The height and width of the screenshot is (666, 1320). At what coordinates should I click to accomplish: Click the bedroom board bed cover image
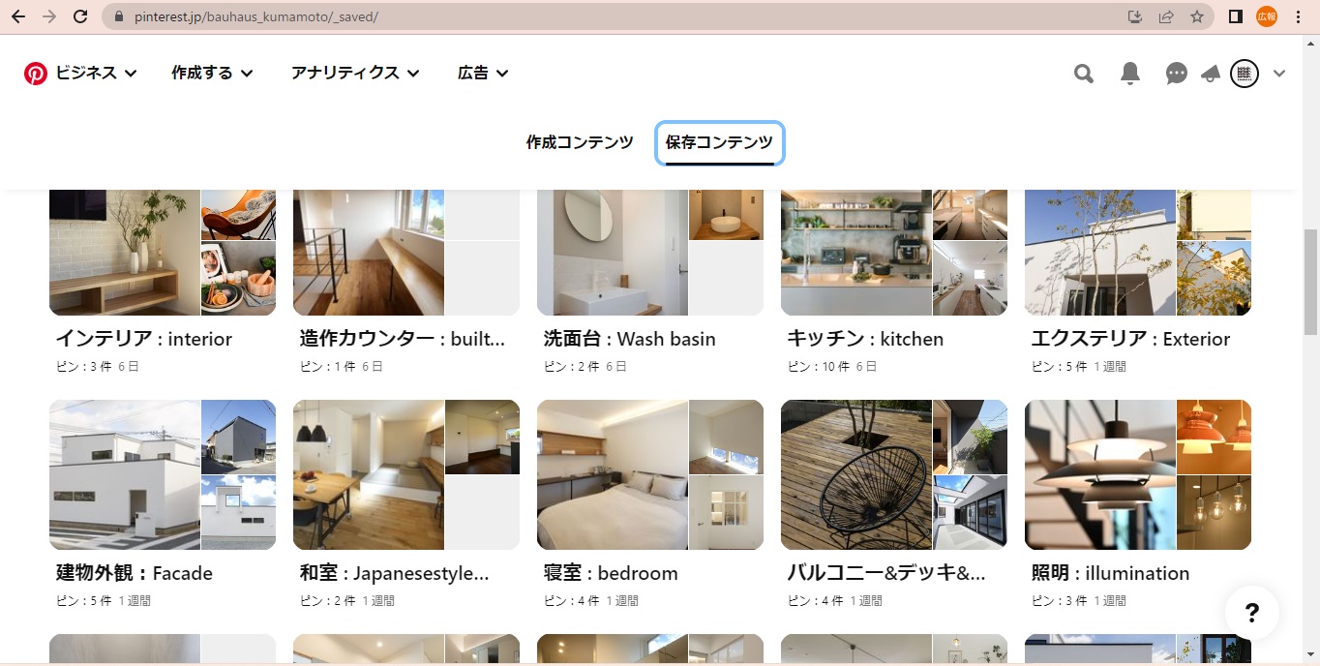[613, 474]
